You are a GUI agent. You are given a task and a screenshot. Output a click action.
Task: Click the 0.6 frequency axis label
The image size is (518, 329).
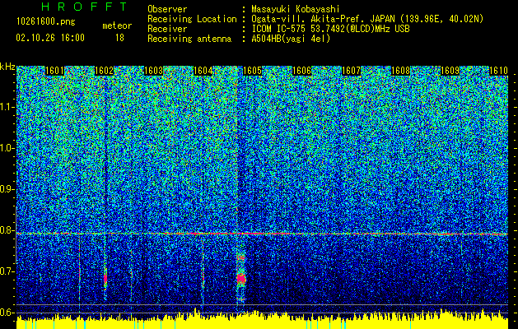coord(7,313)
